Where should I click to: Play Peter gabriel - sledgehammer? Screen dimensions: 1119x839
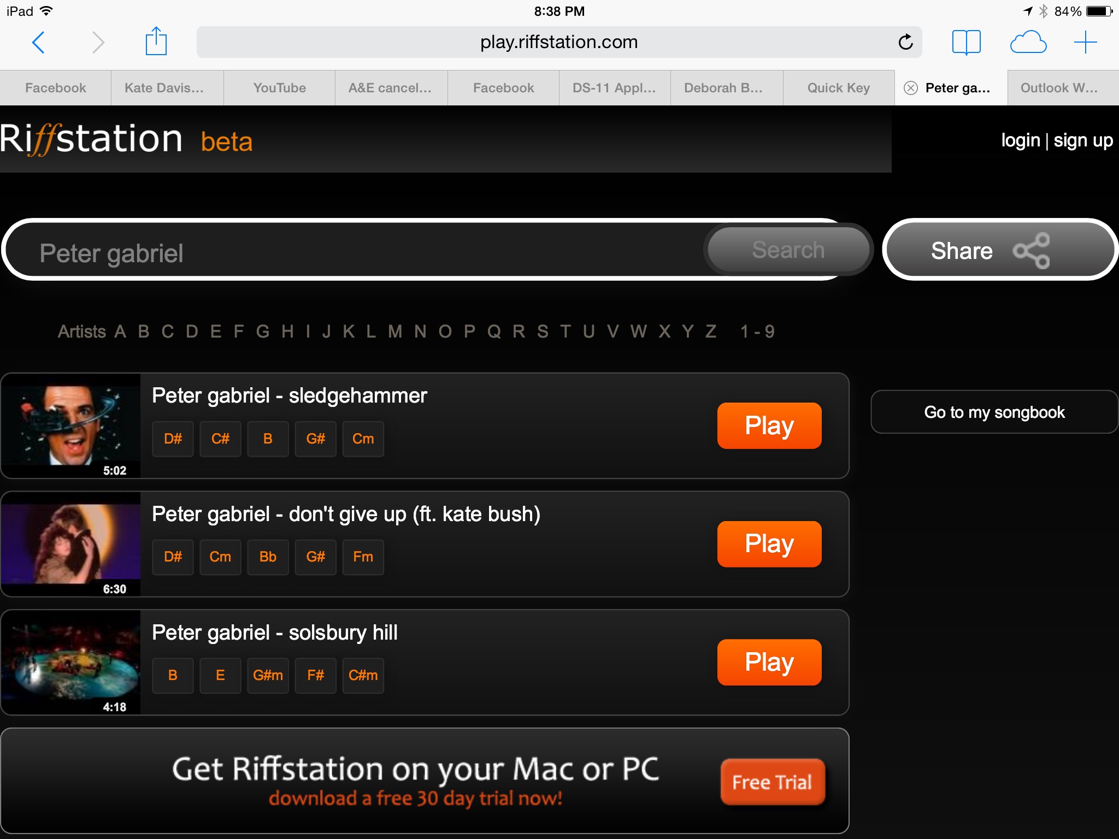(769, 426)
